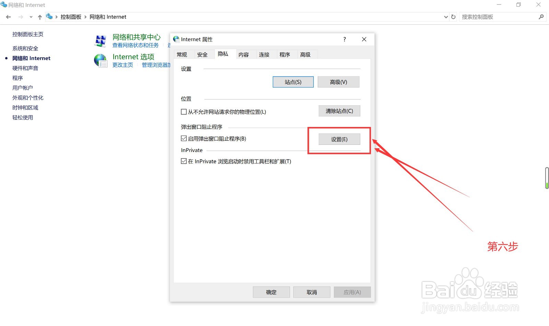549x326 pixels.
Task: Click the refresh icon beside the address bar
Action: pos(453,16)
